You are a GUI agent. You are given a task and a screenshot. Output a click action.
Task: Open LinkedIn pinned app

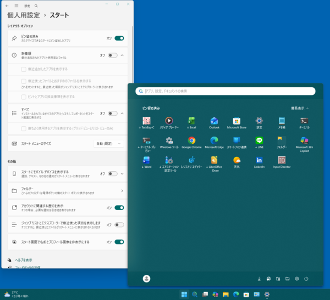(259, 162)
